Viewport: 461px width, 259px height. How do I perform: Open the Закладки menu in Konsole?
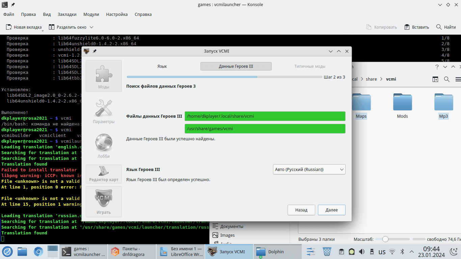pos(67,15)
